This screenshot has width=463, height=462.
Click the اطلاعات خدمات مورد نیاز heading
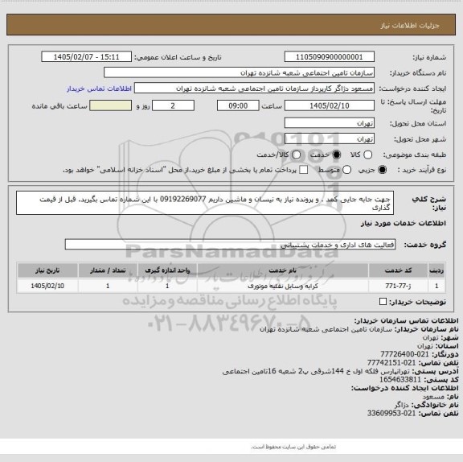pyautogui.click(x=404, y=224)
